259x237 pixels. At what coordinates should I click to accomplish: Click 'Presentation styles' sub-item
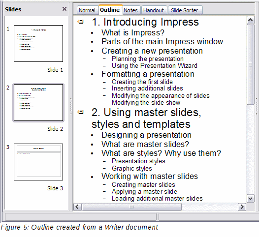click(138, 161)
